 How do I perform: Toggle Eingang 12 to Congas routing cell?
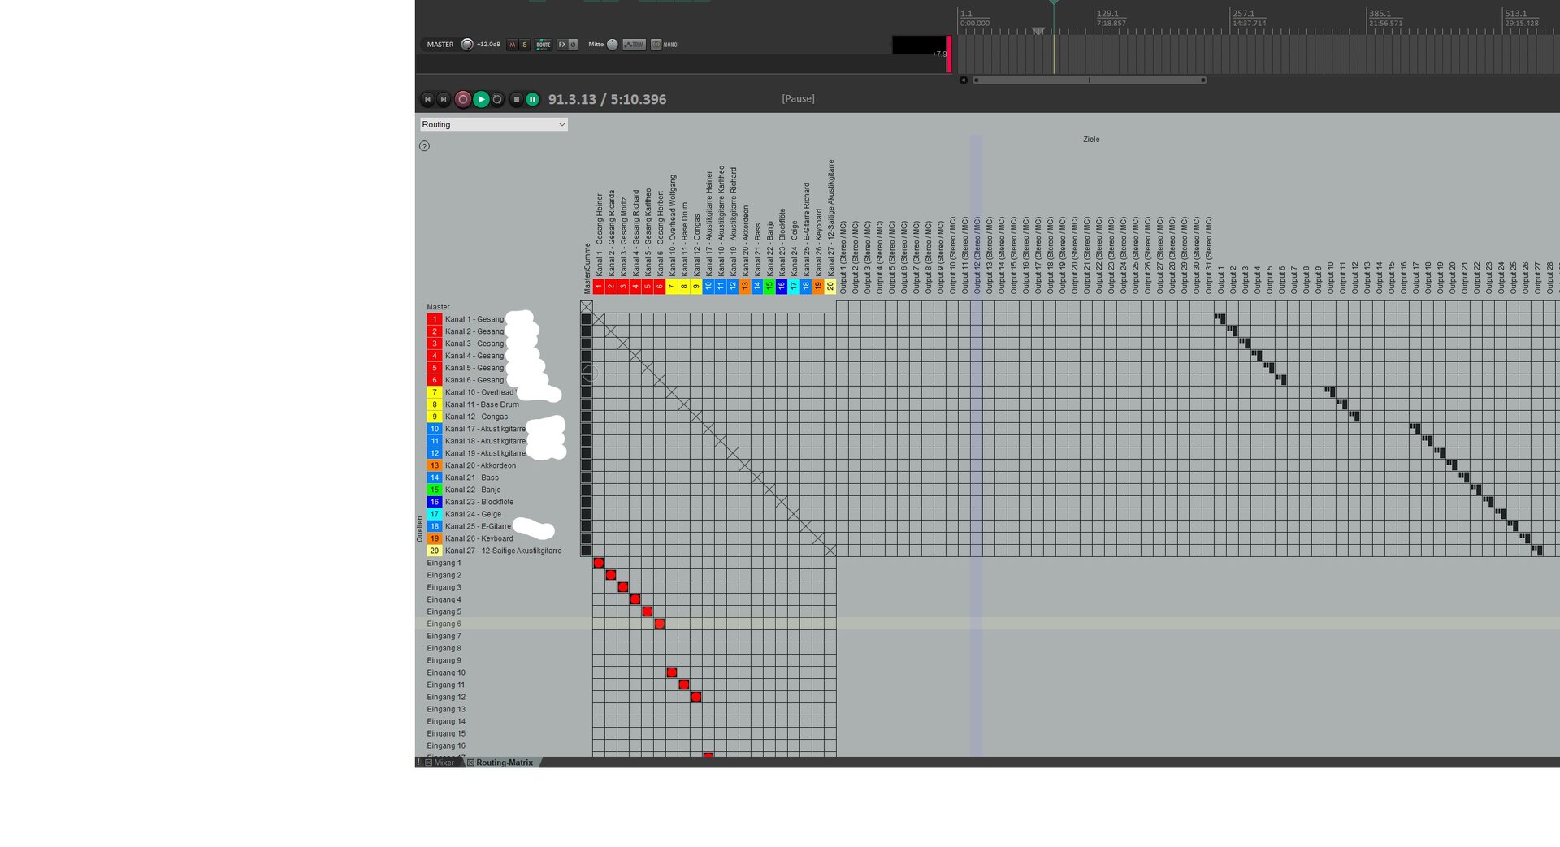[x=696, y=697]
